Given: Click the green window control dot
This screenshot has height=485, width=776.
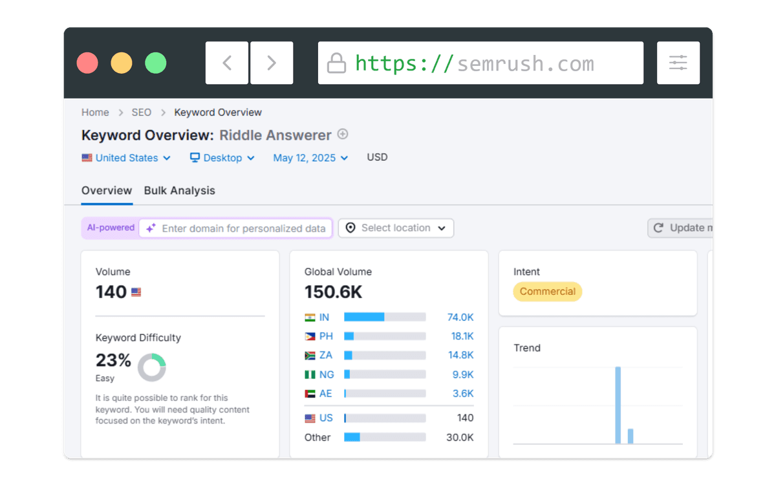Looking at the screenshot, I should point(156,63).
